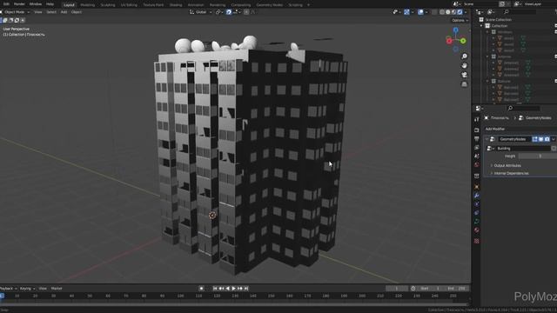Select material preview viewport shading
557x313 pixels.
pos(454,12)
